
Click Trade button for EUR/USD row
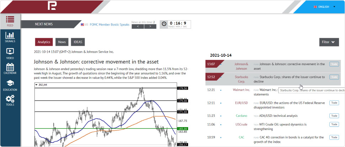[x=334, y=103]
